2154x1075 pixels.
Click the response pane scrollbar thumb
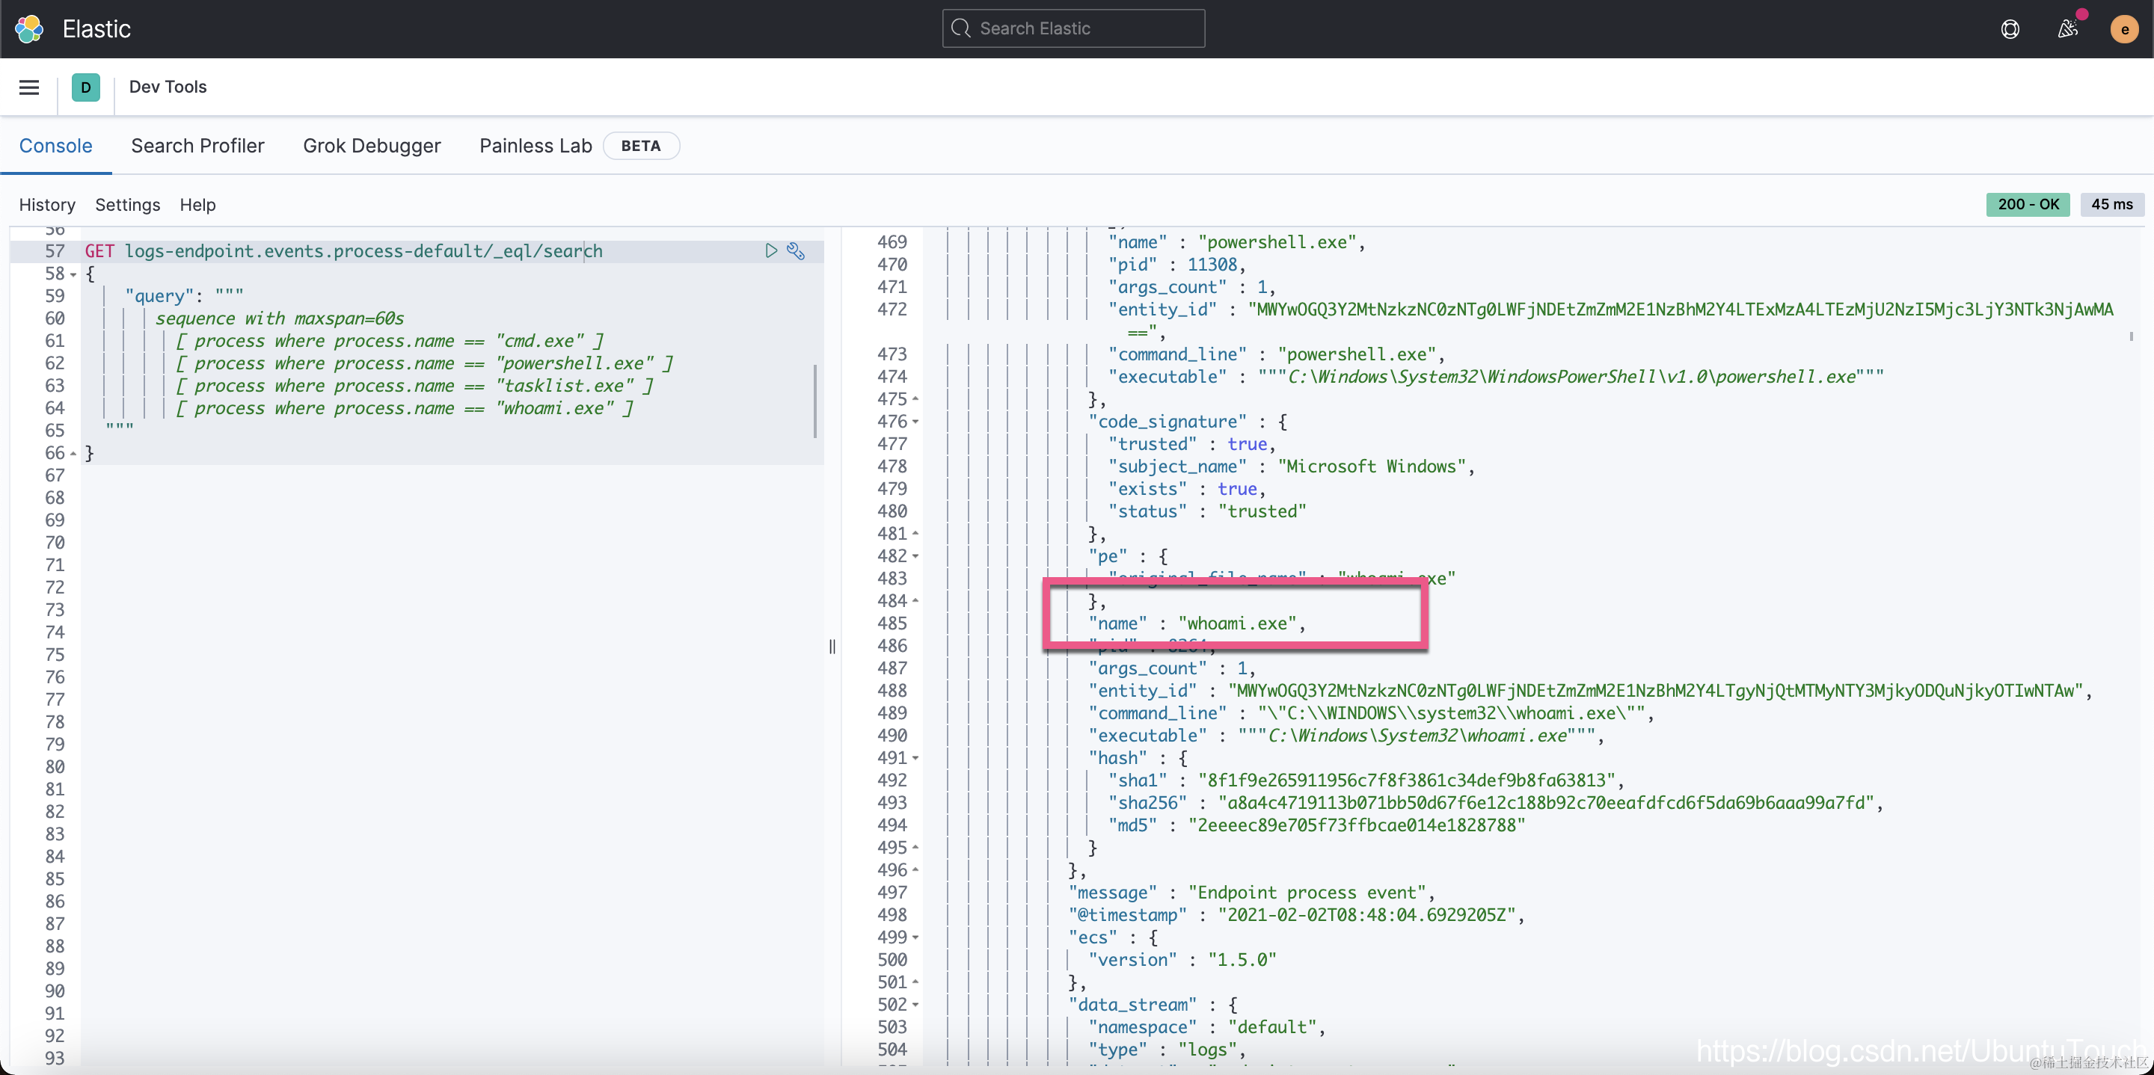(x=2132, y=336)
